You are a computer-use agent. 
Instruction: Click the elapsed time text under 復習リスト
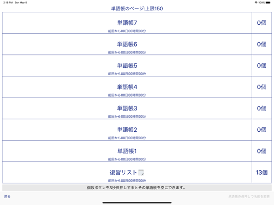pyautogui.click(x=127, y=181)
